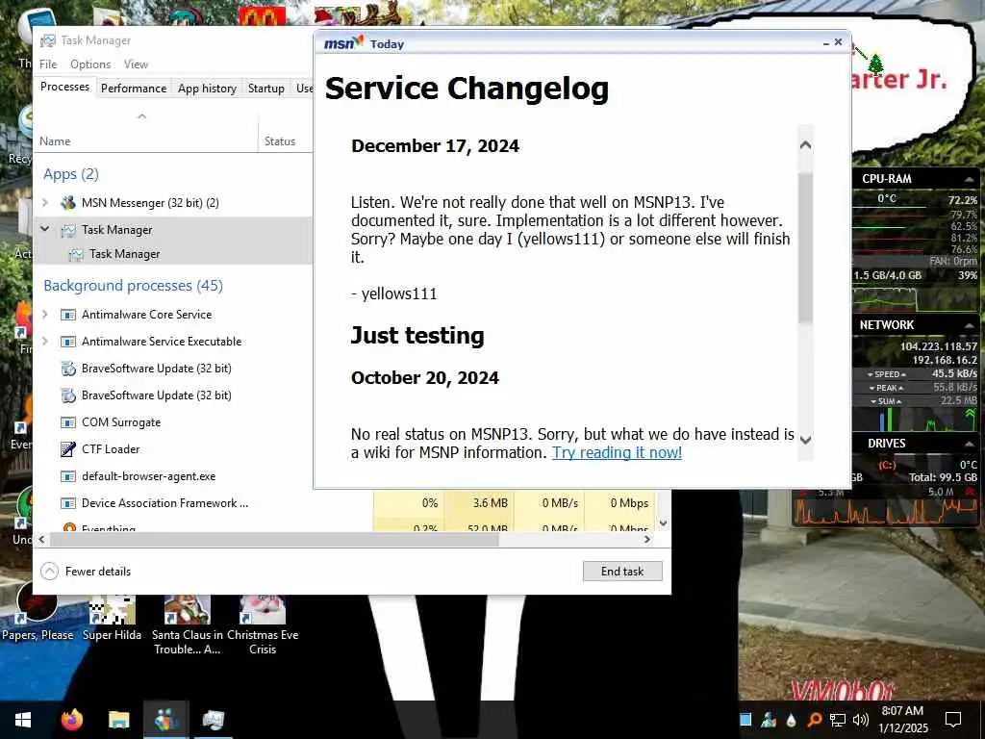The height and width of the screenshot is (739, 985).
Task: Collapse the Task Manager process group
Action: pos(45,229)
